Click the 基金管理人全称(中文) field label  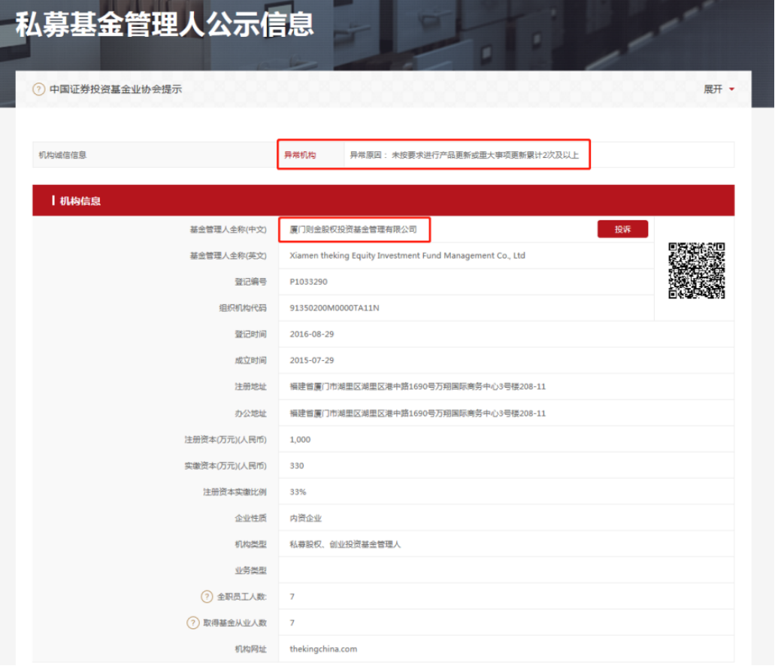[229, 229]
